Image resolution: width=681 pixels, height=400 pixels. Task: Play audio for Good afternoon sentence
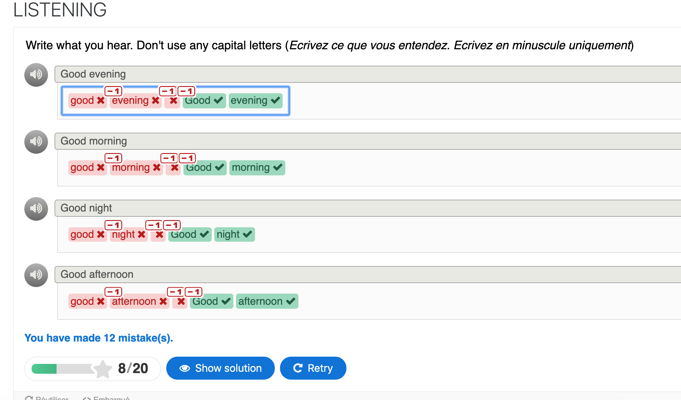pyautogui.click(x=36, y=275)
